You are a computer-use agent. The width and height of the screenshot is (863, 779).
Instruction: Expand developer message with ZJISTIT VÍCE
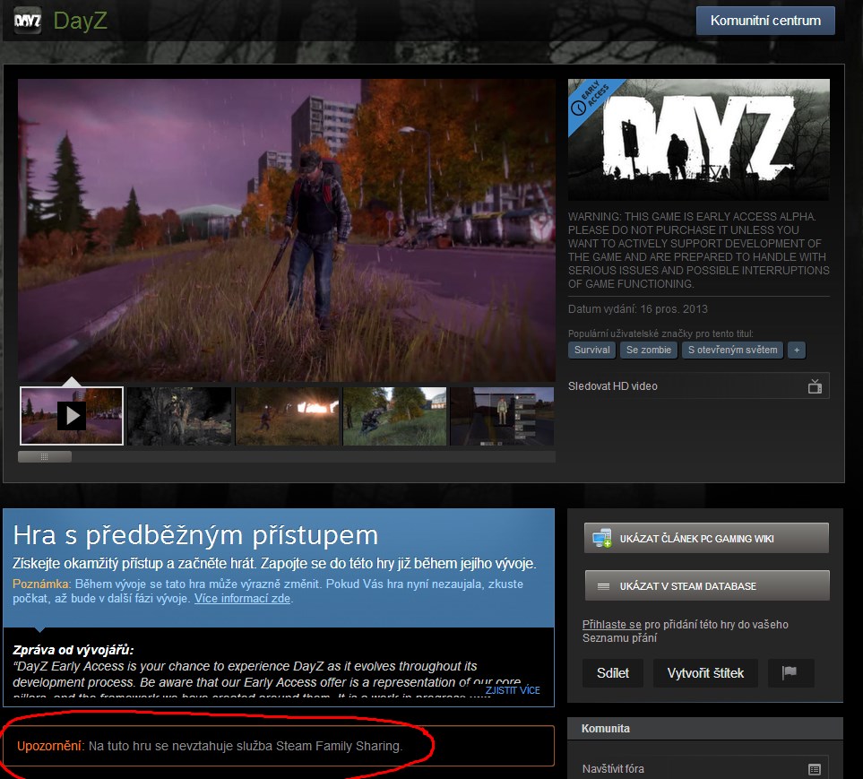tap(513, 690)
